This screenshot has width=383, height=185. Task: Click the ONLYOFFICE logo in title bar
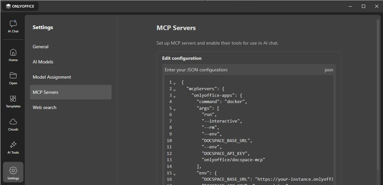(20, 6)
